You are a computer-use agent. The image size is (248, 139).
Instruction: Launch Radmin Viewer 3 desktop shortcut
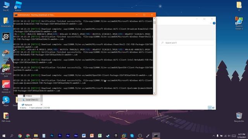click(x=239, y=23)
